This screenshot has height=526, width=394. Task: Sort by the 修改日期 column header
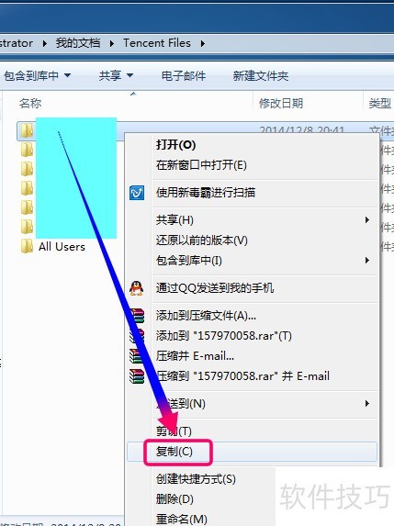(281, 103)
